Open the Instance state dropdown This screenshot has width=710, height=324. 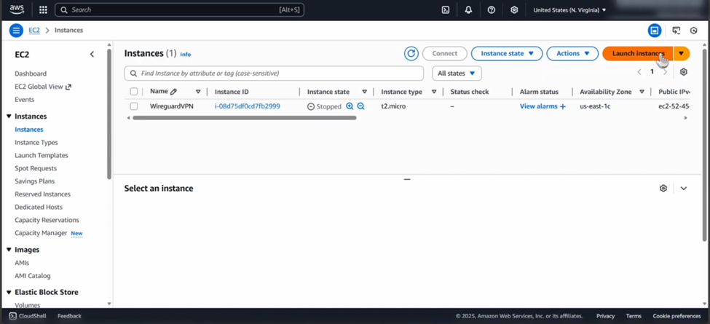coord(507,53)
